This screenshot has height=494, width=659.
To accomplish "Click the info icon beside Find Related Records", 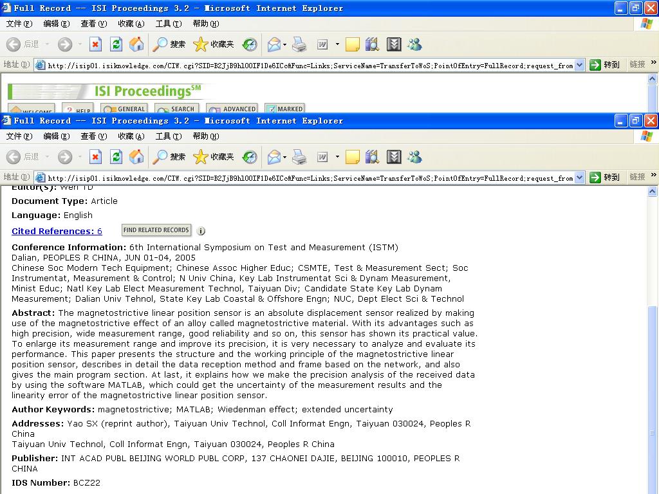I will (201, 231).
